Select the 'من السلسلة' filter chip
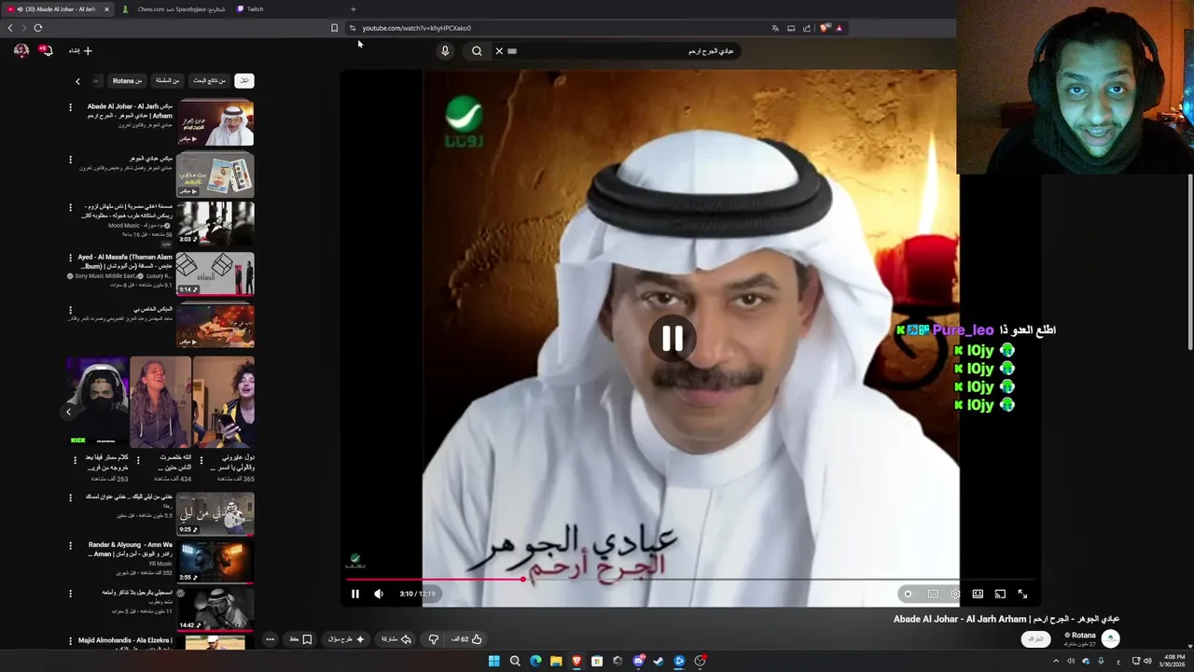Image resolution: width=1194 pixels, height=672 pixels. click(168, 81)
